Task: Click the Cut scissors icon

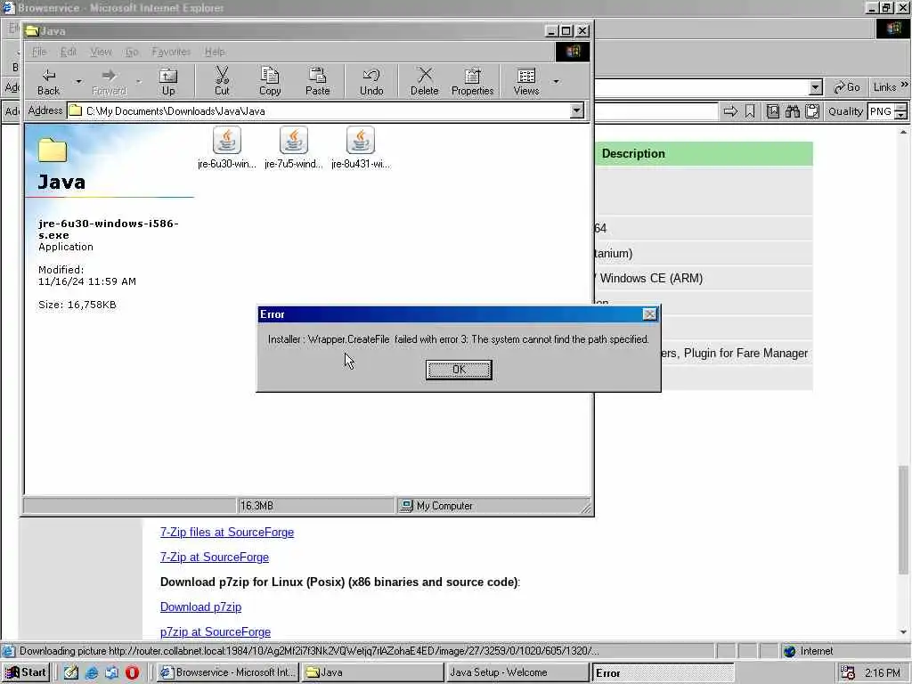Action: 222,81
